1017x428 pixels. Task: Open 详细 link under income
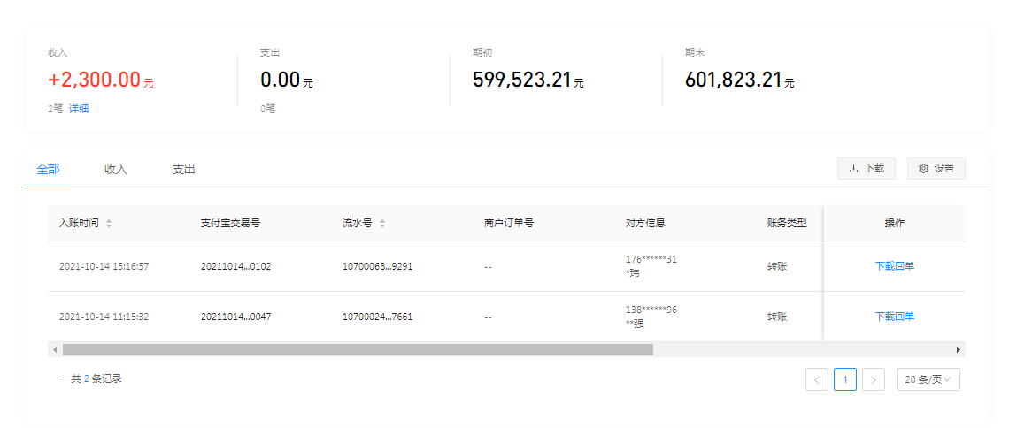pos(79,109)
